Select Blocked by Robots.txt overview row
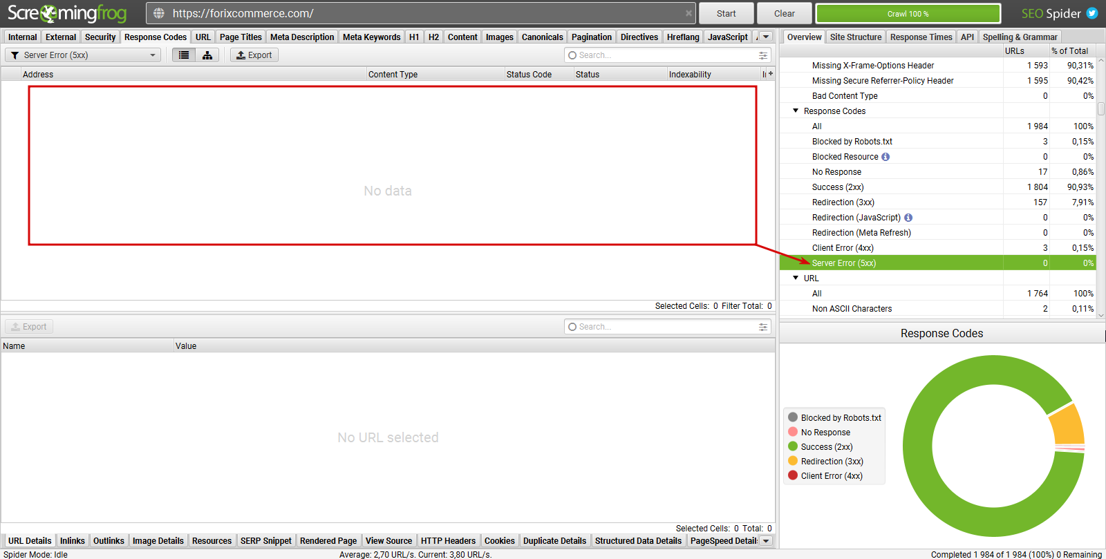The height and width of the screenshot is (559, 1106). pos(937,142)
